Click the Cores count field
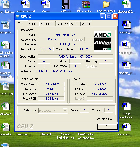The image size is (140, 147). (84, 110)
